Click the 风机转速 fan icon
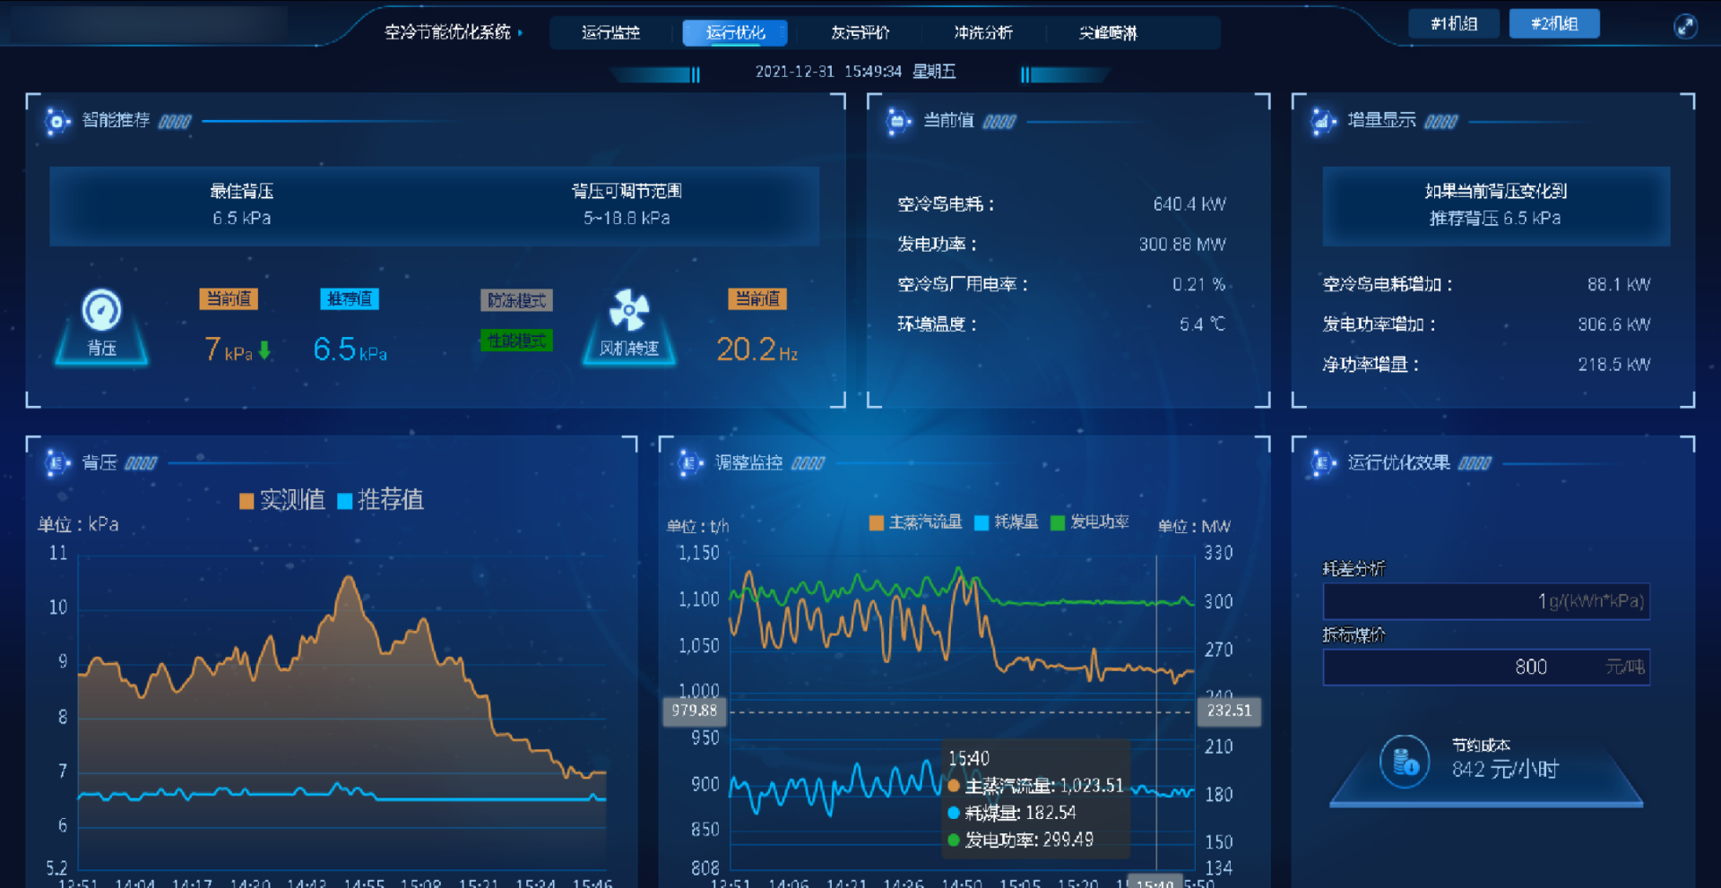This screenshot has width=1721, height=888. (x=628, y=310)
